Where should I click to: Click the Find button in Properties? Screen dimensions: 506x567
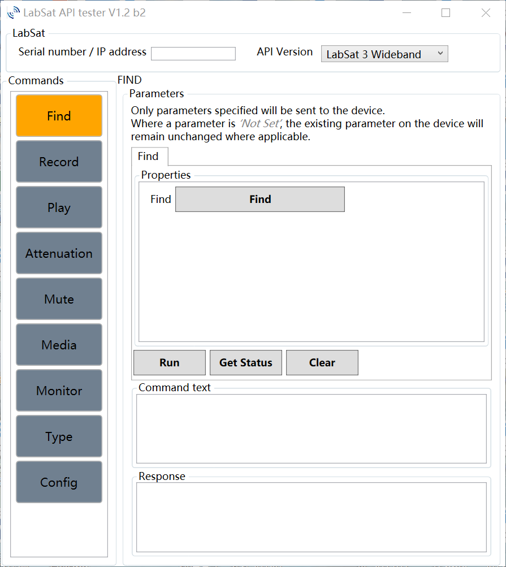(x=260, y=199)
